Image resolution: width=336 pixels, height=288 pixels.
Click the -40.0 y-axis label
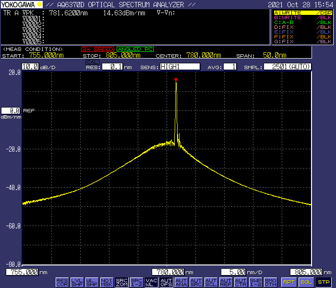point(13,188)
